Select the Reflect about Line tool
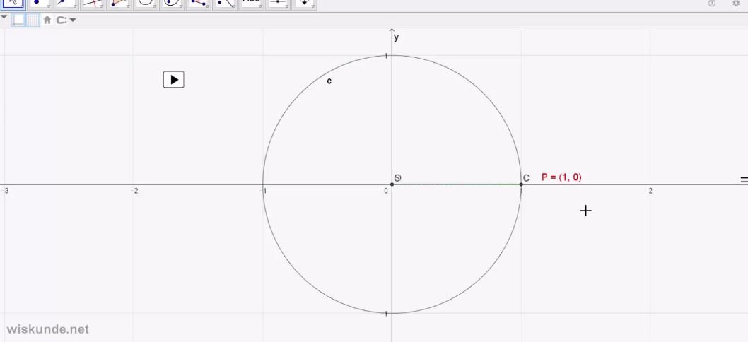 [225, 4]
